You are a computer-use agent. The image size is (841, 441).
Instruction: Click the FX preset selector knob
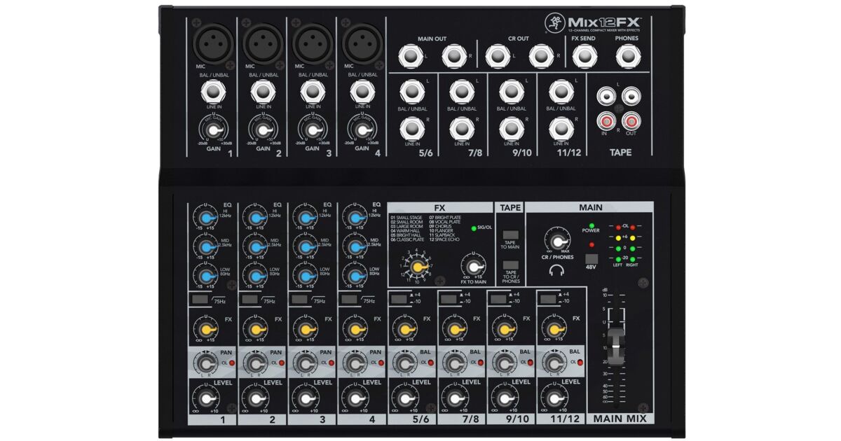pyautogui.click(x=419, y=266)
